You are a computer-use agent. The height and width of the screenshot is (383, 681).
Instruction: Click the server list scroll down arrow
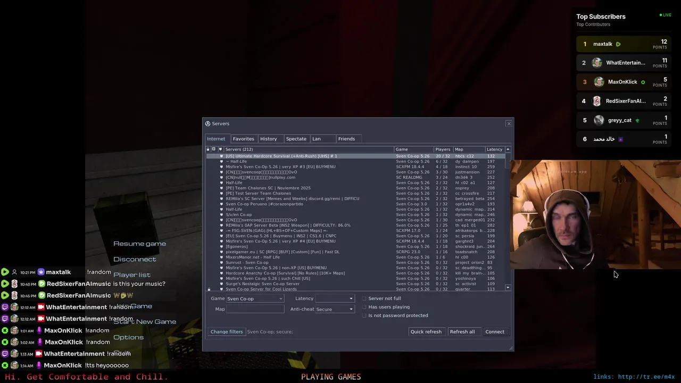[508, 288]
